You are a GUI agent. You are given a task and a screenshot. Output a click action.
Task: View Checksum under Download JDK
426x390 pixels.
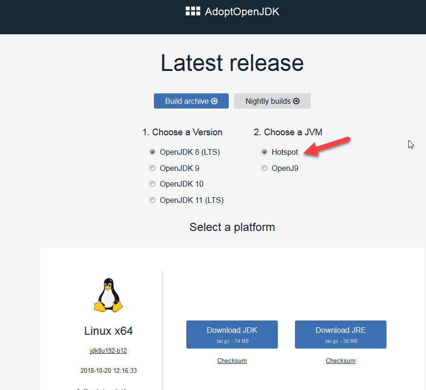click(x=232, y=360)
